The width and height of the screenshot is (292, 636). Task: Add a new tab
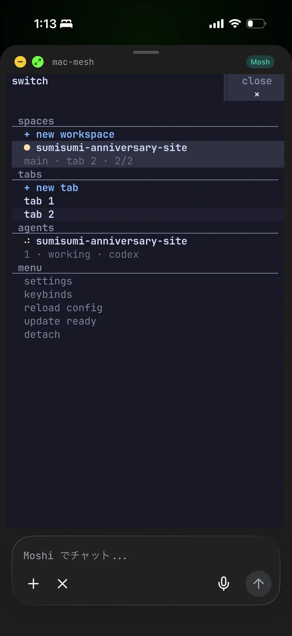(51, 188)
